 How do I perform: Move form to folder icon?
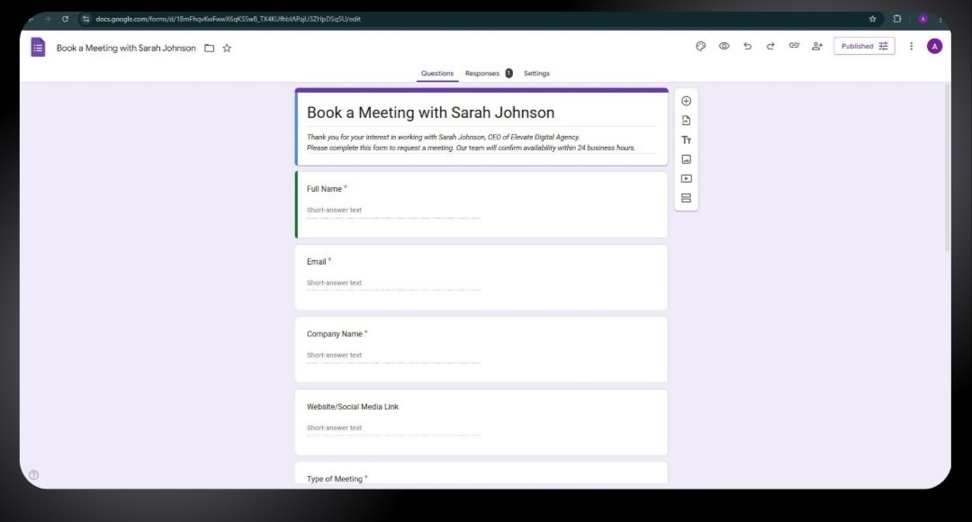(x=210, y=49)
